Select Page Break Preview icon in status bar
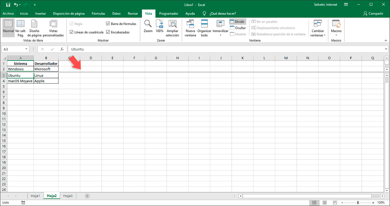Viewport: 390px width, 206px height. [x=335, y=202]
